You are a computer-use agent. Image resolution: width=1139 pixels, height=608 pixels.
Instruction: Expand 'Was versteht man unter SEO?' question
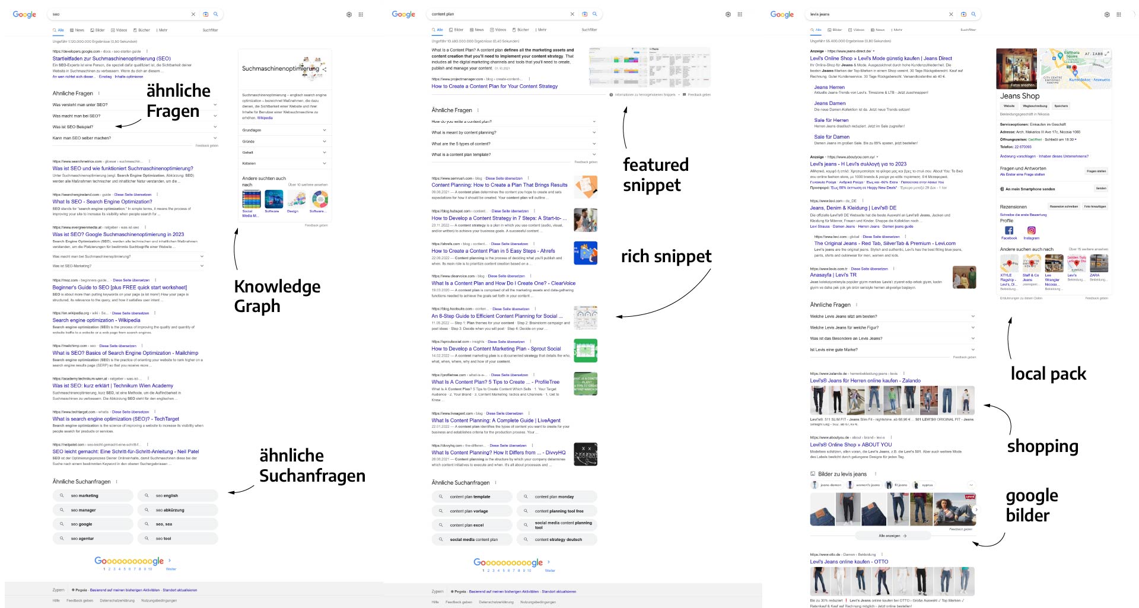135,105
